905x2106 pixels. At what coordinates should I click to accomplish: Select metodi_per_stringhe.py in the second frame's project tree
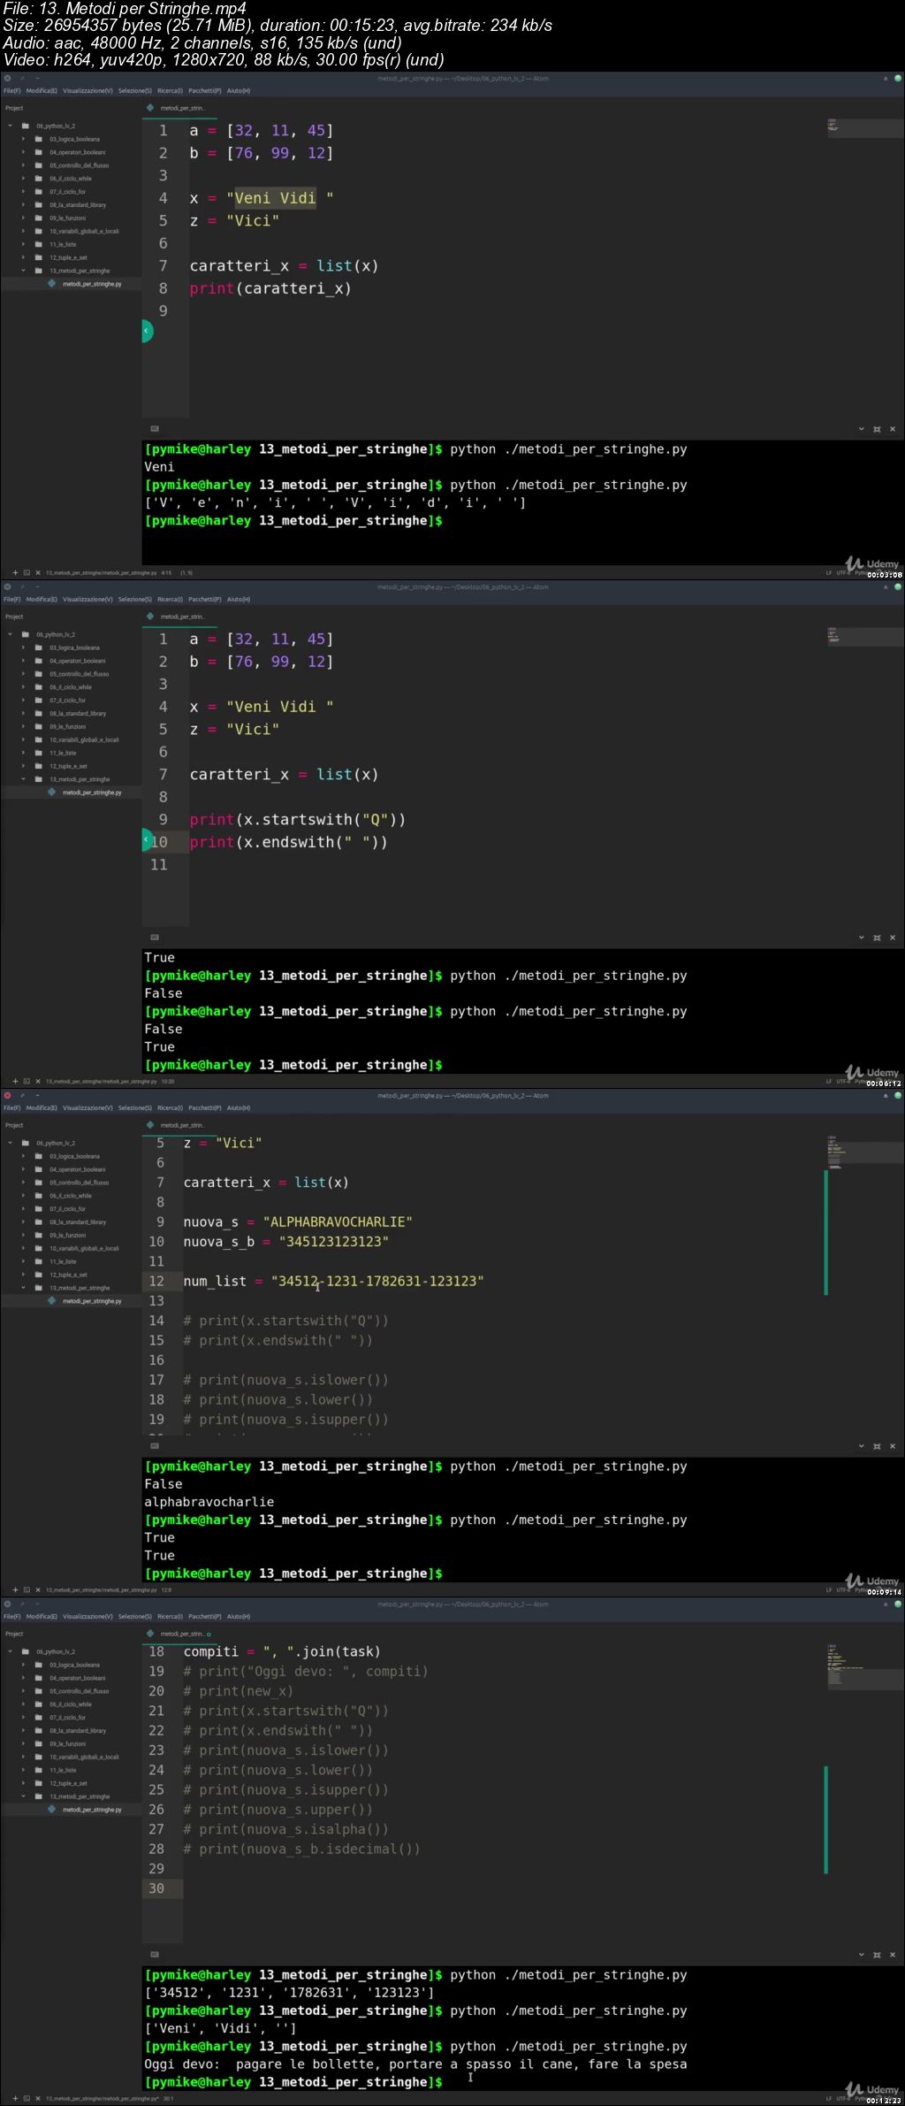pos(92,793)
